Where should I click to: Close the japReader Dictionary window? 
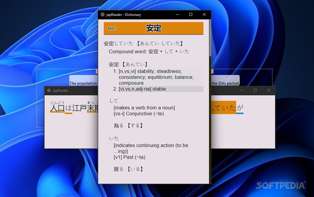click(204, 15)
